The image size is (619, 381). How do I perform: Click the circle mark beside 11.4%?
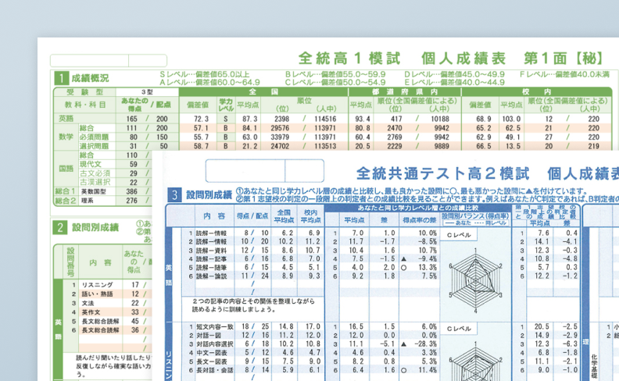click(403, 370)
